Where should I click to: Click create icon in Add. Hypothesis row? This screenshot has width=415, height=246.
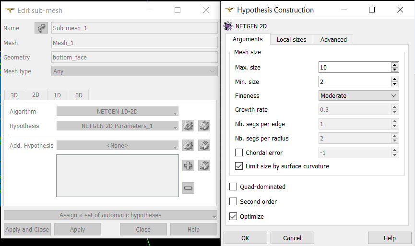(188, 145)
